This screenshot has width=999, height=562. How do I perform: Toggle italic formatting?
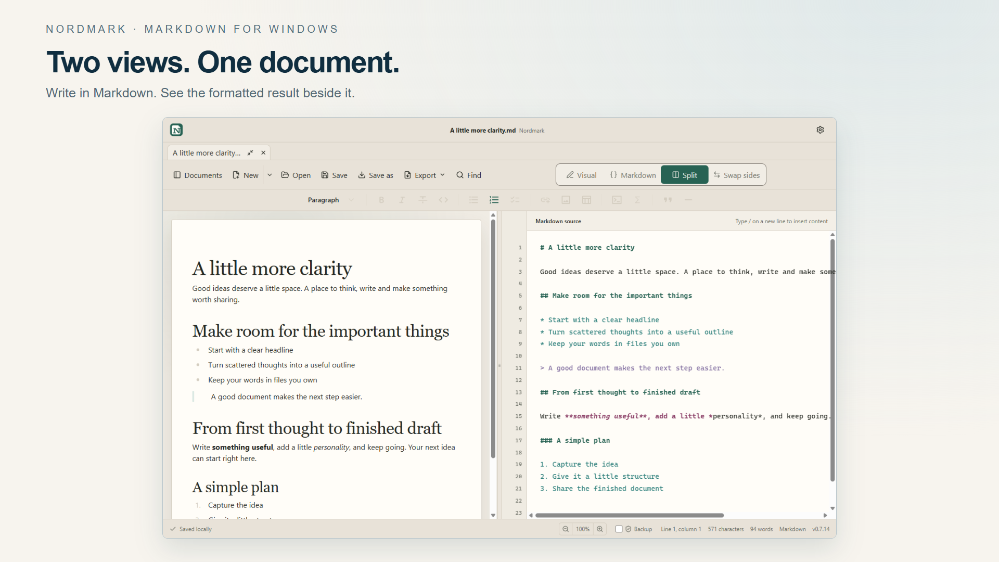[402, 200]
